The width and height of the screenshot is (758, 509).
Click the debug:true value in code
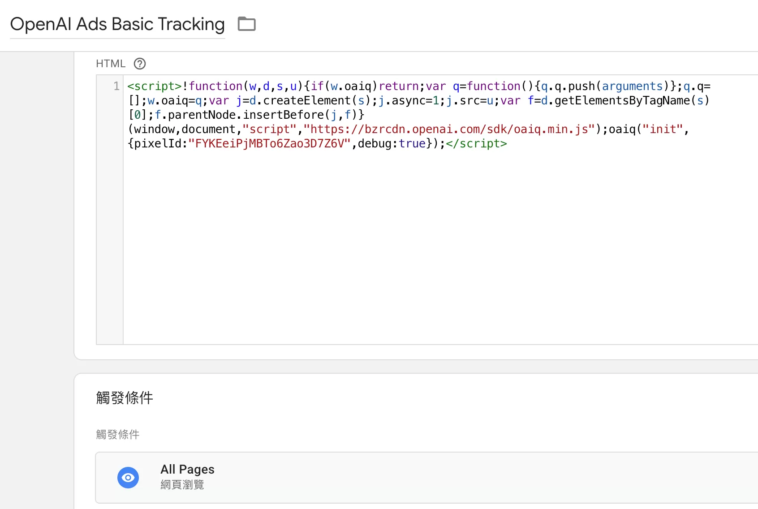click(412, 143)
